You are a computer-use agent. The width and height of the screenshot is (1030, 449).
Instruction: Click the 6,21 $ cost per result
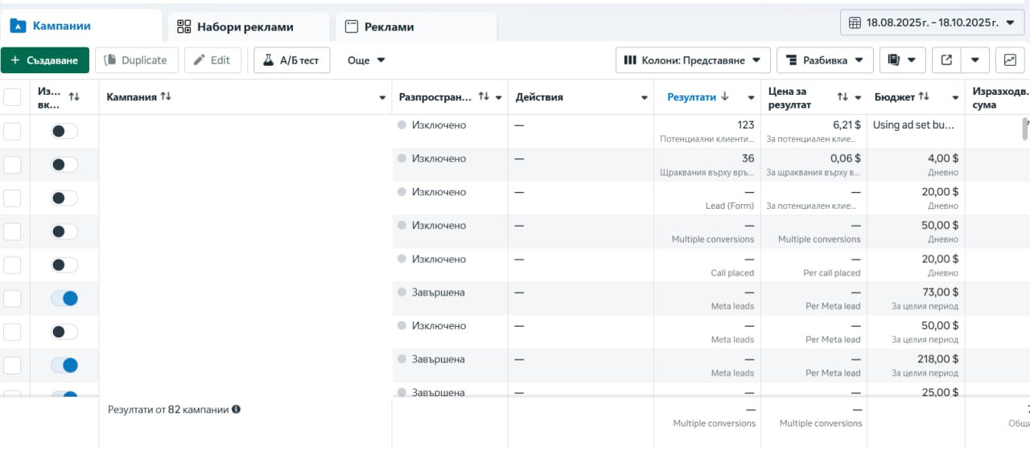click(x=847, y=125)
